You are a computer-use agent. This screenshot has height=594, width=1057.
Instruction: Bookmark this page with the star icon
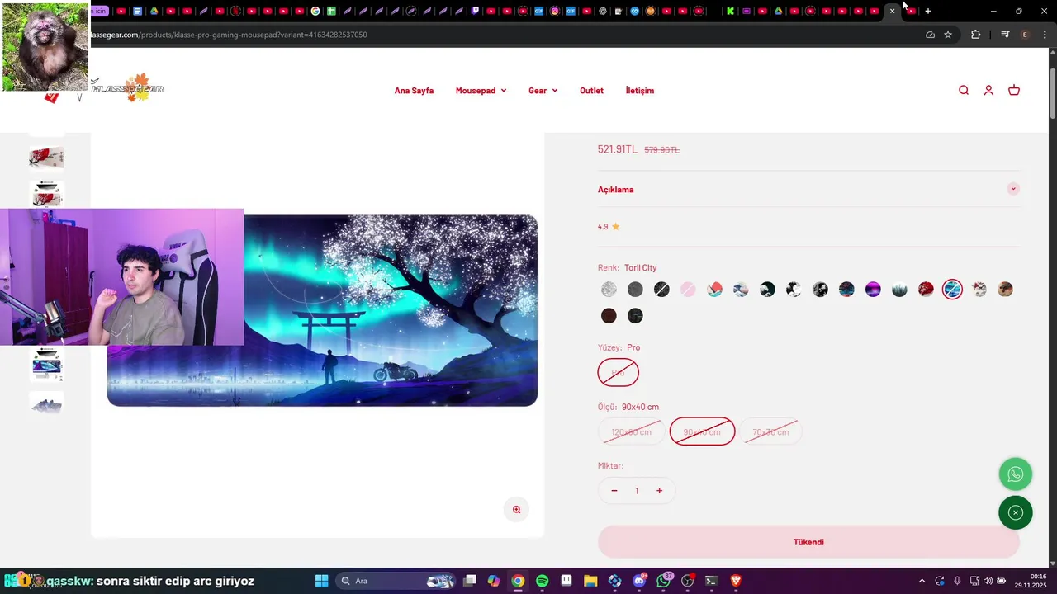[948, 35]
